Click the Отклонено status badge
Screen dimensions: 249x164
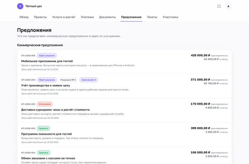45,104
